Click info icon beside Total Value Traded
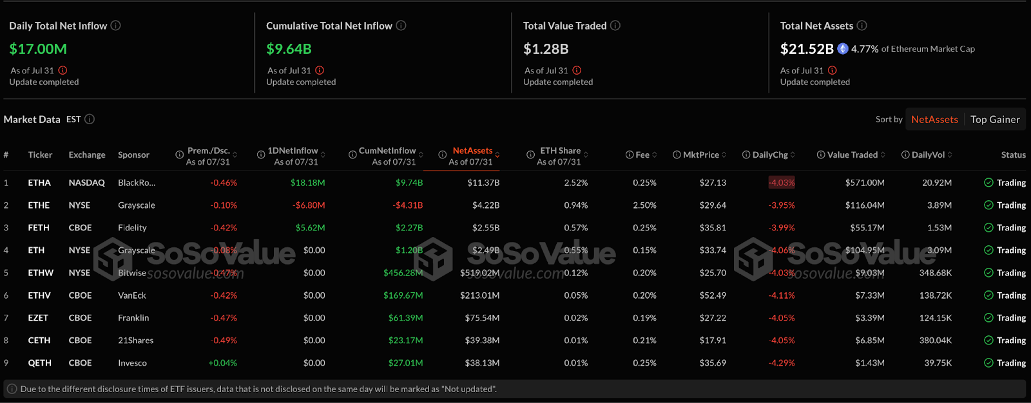Image resolution: width=1031 pixels, height=403 pixels. (615, 26)
